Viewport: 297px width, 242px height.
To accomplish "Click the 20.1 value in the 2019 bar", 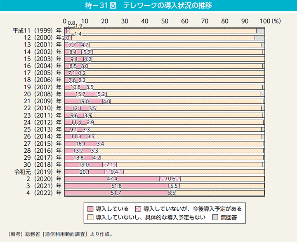I will [85, 172].
